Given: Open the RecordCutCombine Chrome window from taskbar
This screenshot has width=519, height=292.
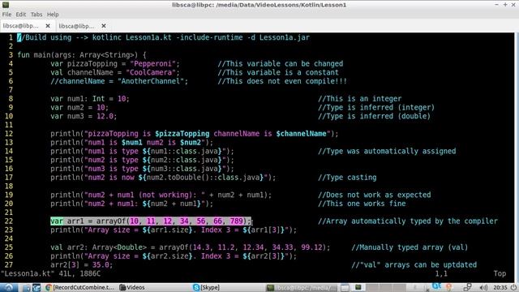Looking at the screenshot, I should pos(79,287).
